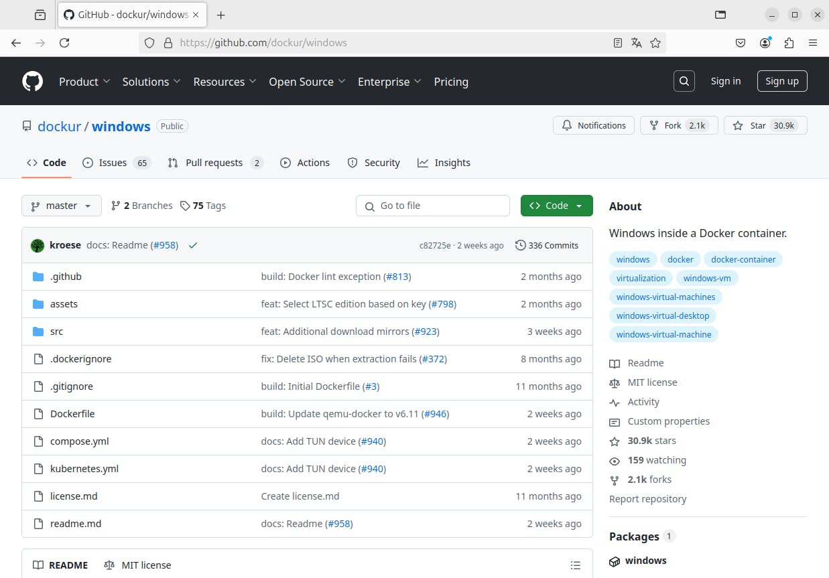Open the Firefox hamburger application menu
Viewport: 829px width, 578px height.
click(813, 43)
